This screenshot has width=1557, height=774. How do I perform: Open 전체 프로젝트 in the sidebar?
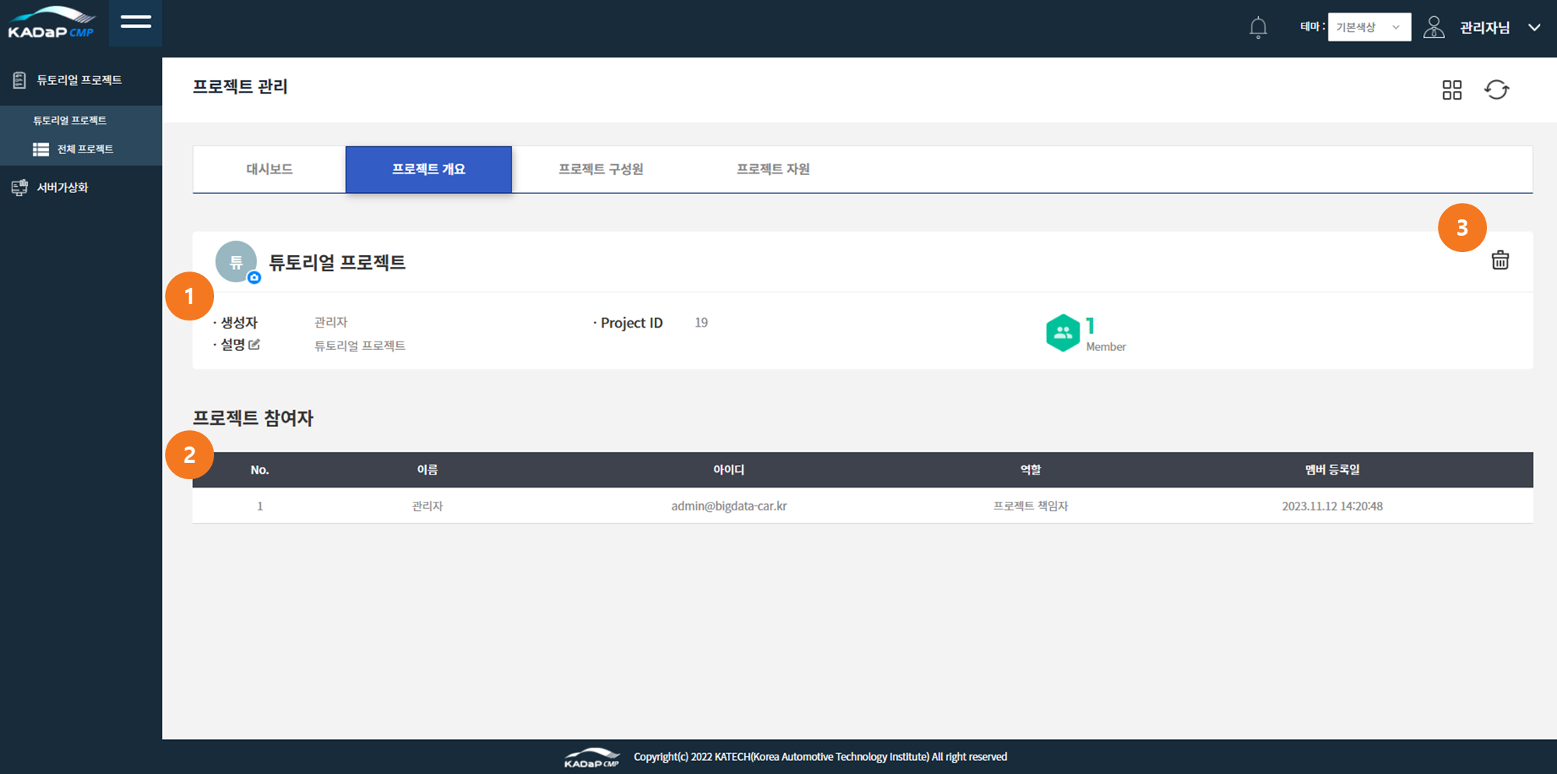[x=85, y=149]
